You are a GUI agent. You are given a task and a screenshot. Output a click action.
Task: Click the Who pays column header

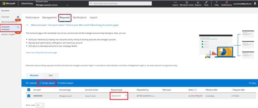point(167,90)
